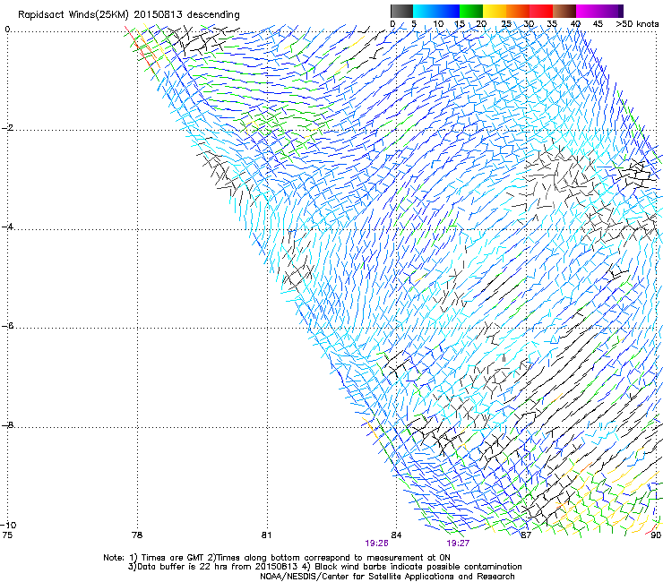Click the yellow 20–25 knots legend swatch
Screen dimensions: 663x582
[x=495, y=11]
